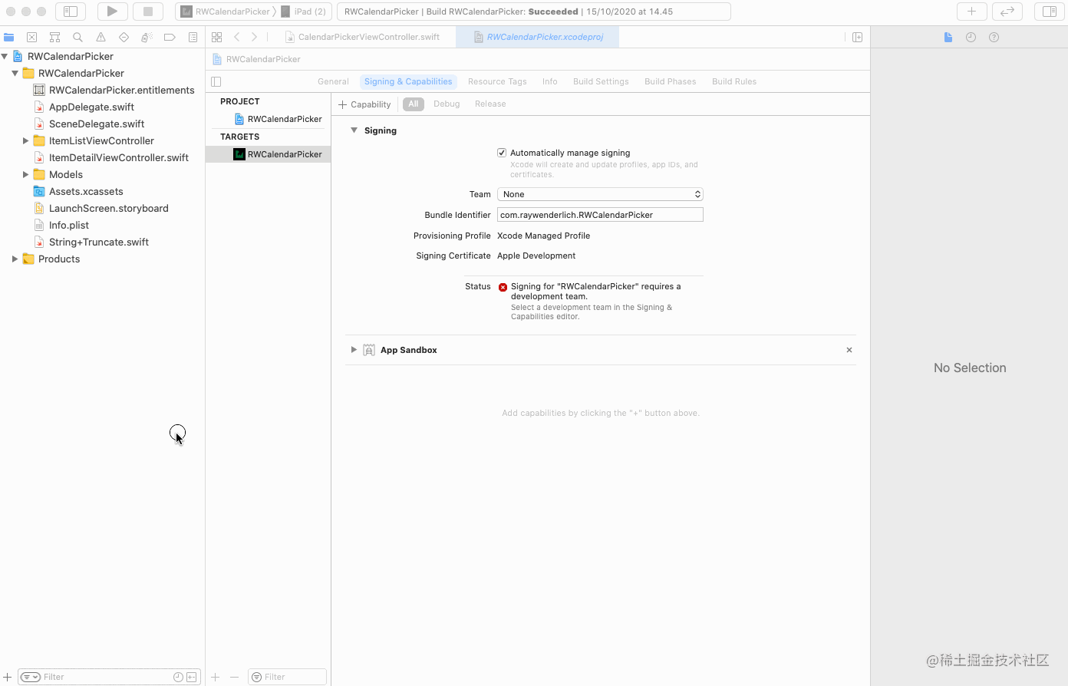Screen dimensions: 1068x686
Task: Open the Library with the plus button
Action: click(971, 12)
